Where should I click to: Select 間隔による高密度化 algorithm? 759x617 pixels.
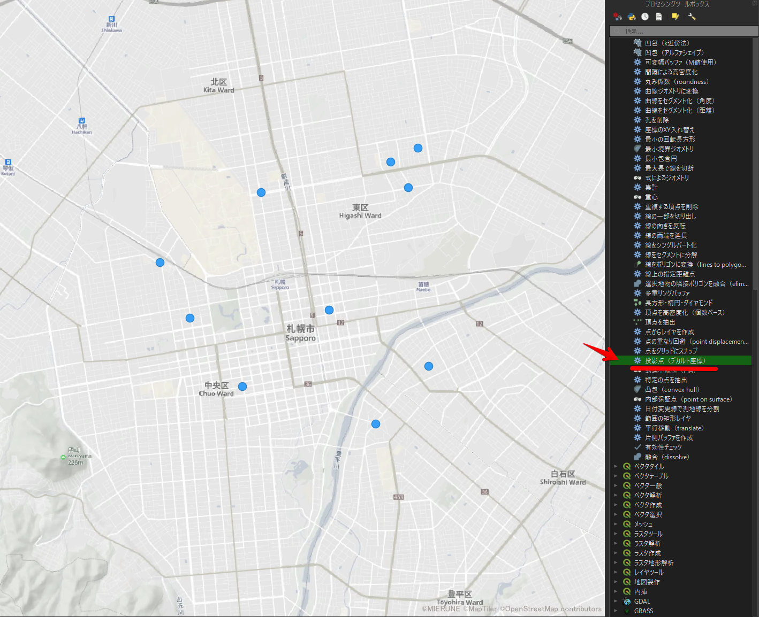coord(671,72)
